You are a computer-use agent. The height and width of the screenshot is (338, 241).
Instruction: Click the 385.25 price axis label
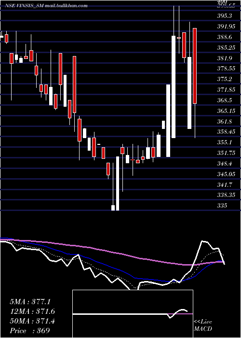(226, 47)
